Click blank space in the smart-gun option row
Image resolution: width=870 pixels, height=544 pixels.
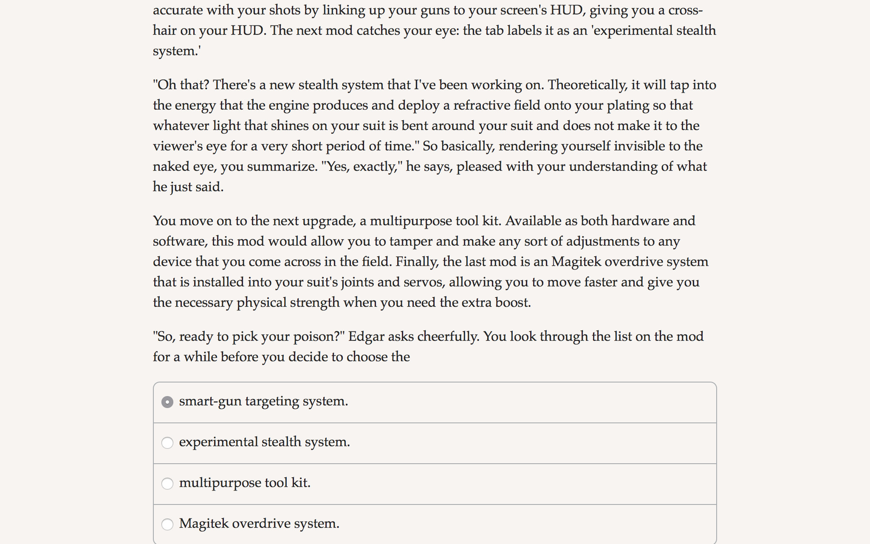(531, 402)
